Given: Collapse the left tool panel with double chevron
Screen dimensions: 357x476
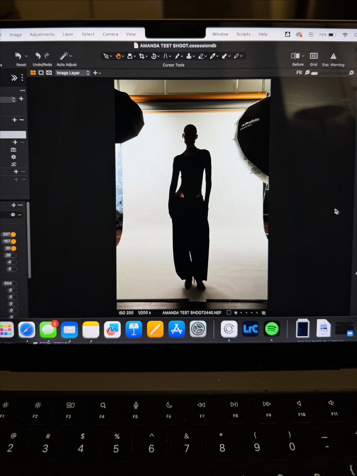Looking at the screenshot, I should 14,77.
